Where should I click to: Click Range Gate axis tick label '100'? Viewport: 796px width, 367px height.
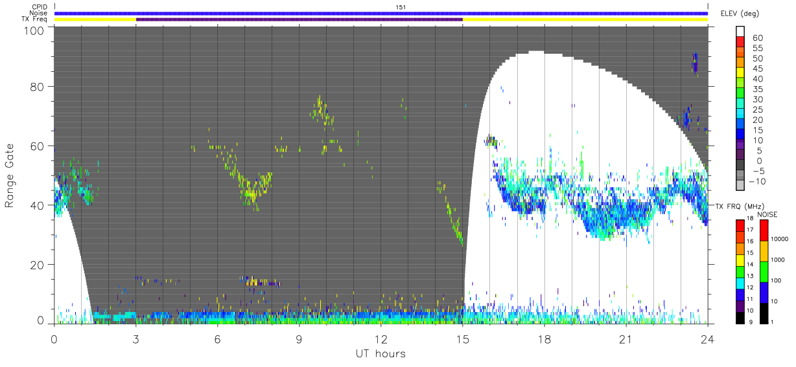coord(34,30)
